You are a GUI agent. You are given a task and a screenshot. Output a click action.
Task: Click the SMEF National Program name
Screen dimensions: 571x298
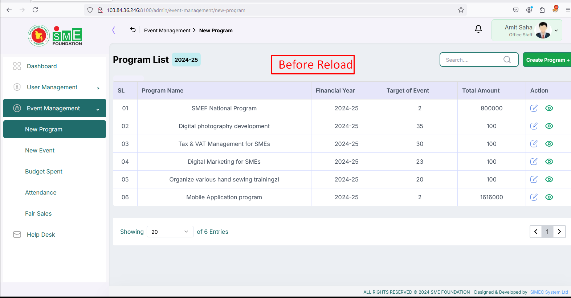(224, 108)
